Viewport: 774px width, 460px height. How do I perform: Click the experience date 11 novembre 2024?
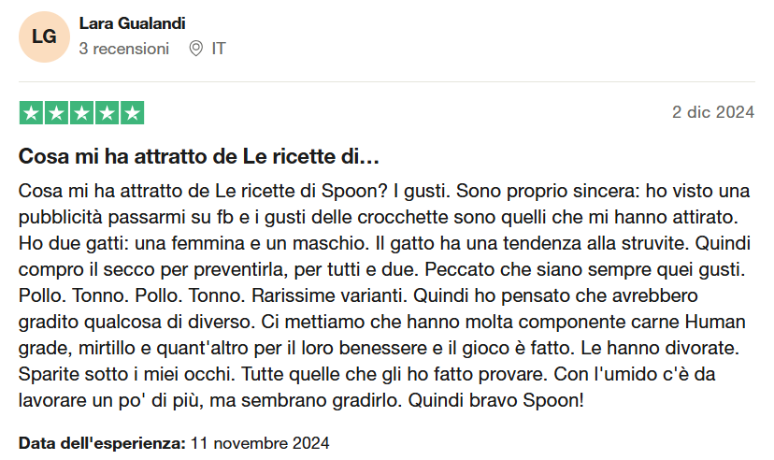261,441
